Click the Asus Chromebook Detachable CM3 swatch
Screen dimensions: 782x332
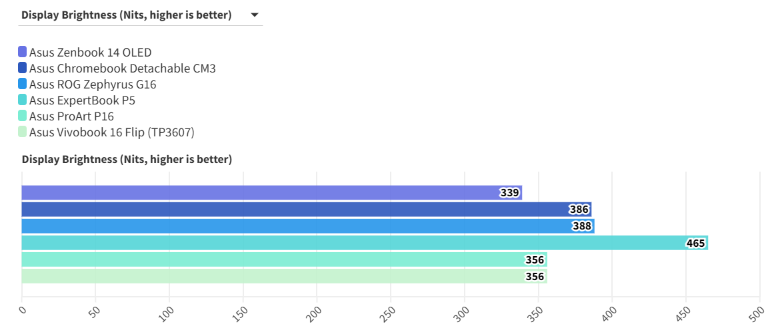pyautogui.click(x=23, y=68)
